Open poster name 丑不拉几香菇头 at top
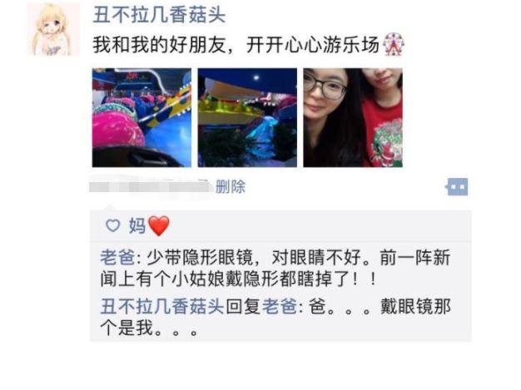 [159, 15]
